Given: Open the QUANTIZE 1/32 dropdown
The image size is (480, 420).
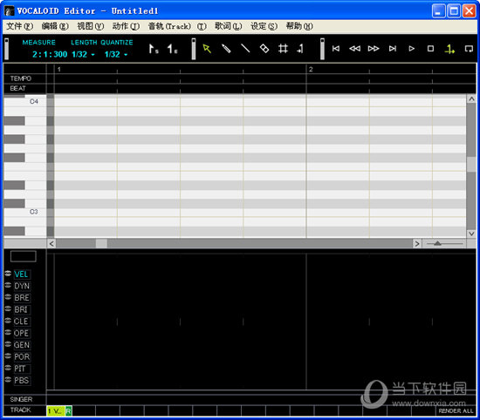Looking at the screenshot, I should point(116,54).
